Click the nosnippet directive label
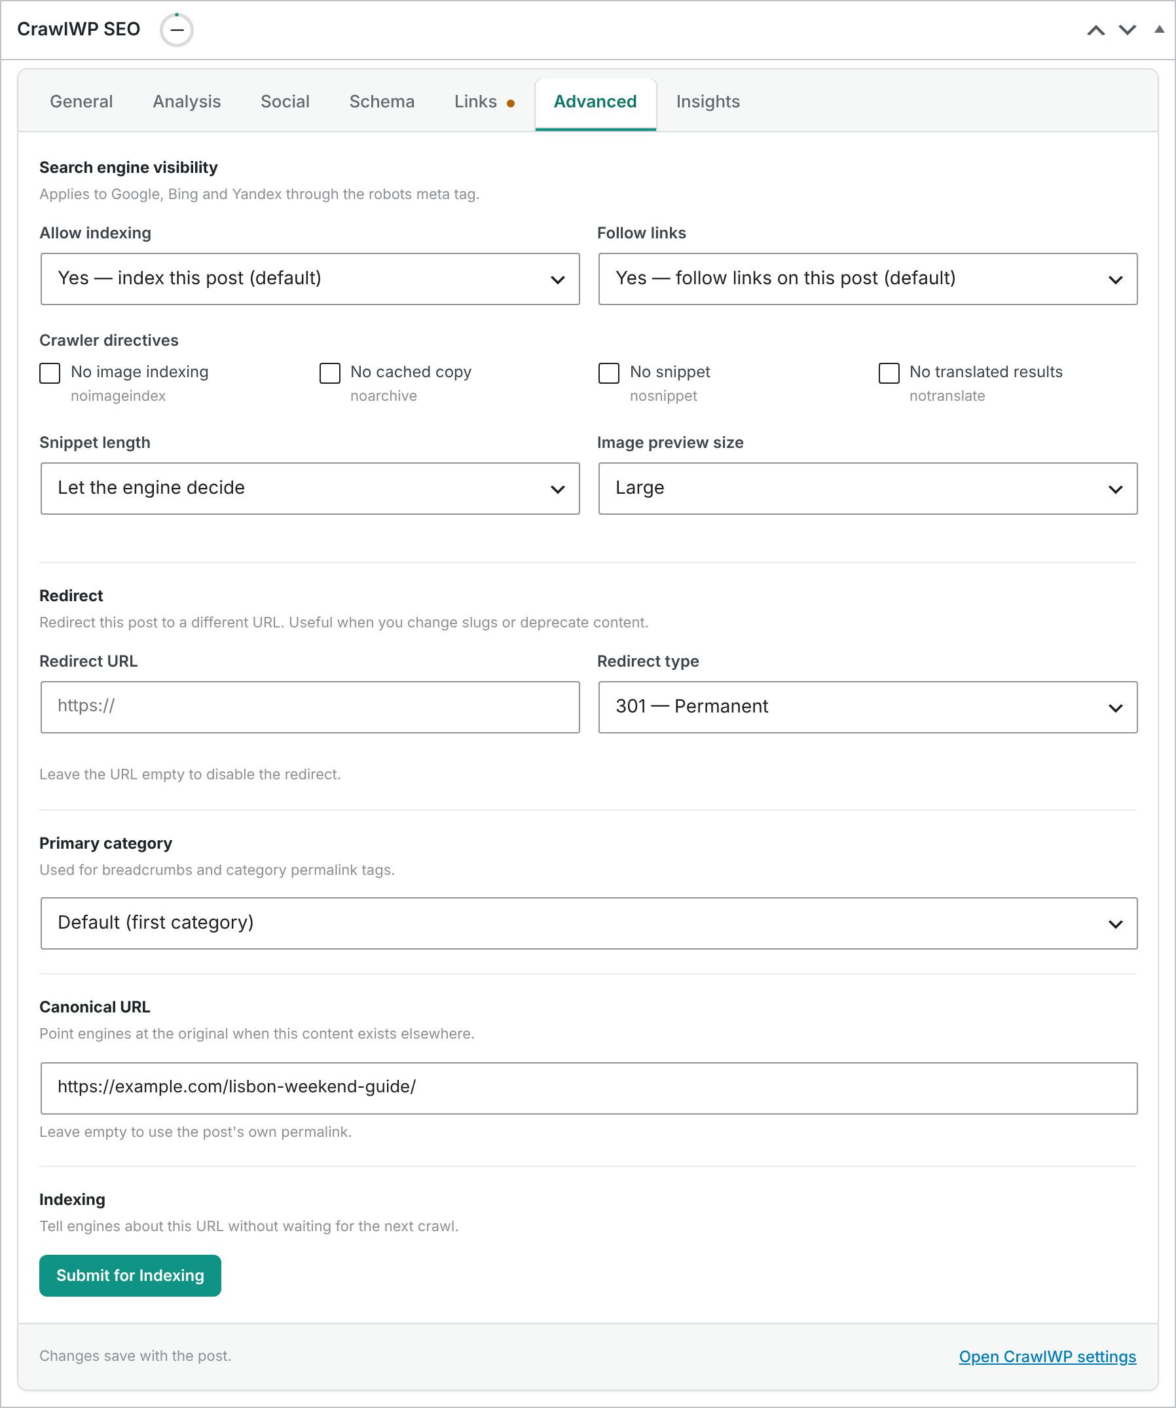This screenshot has height=1408, width=1176. click(663, 396)
